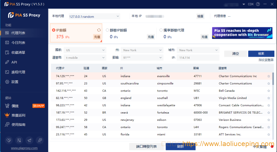Viewport: 277px width, 152px height.
Task: Click the 運營商 column header in table
Action: tap(222, 68)
